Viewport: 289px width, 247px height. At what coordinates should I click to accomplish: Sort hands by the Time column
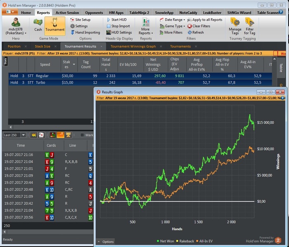21,145
